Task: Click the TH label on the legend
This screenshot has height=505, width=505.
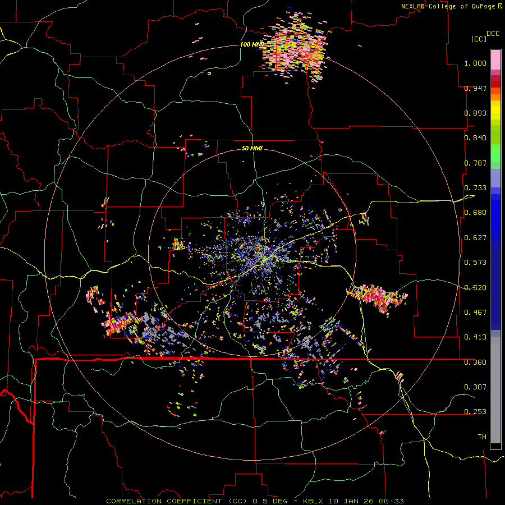Action: (x=482, y=437)
